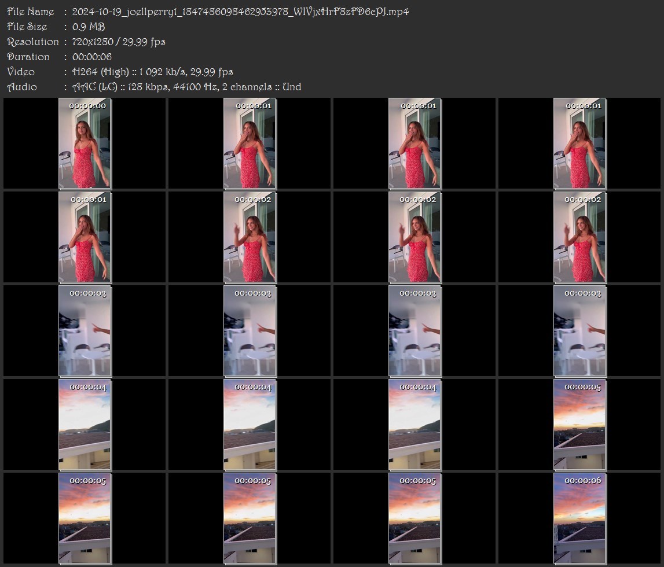Viewport: 664px width, 567px height.
Task: Click the leftmost thumbnail stamped 00:00:04
Action: point(85,425)
